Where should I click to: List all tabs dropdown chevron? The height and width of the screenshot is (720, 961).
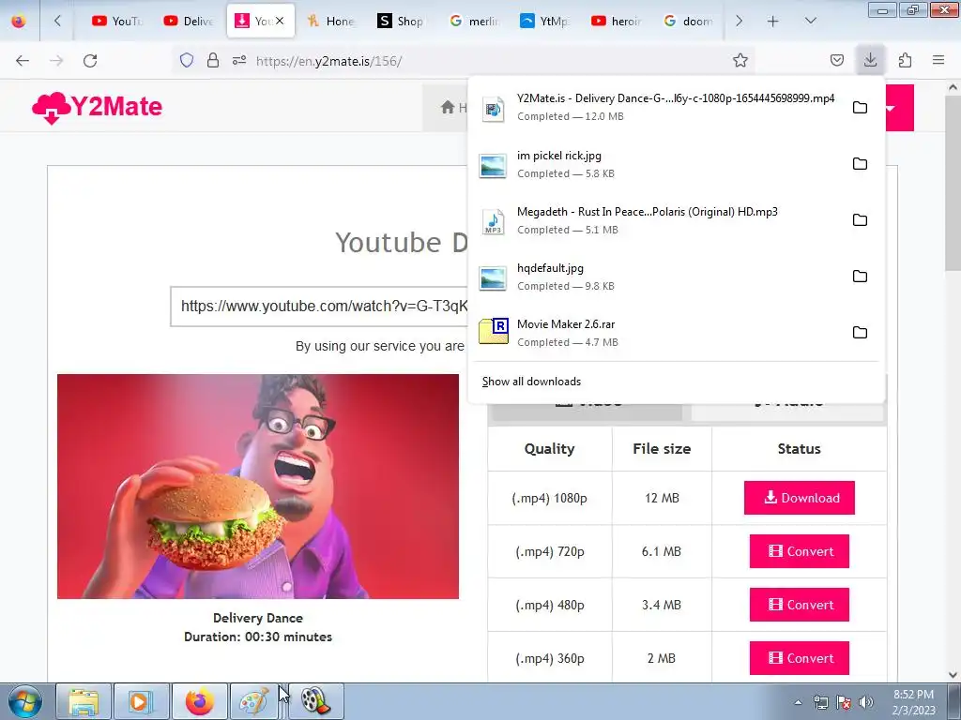tap(810, 21)
